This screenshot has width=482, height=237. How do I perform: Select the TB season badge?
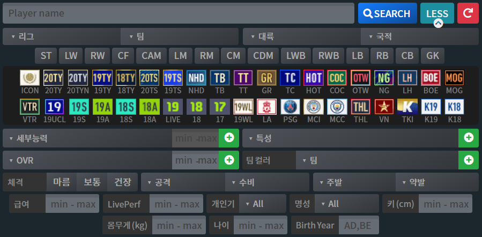pos(220,78)
